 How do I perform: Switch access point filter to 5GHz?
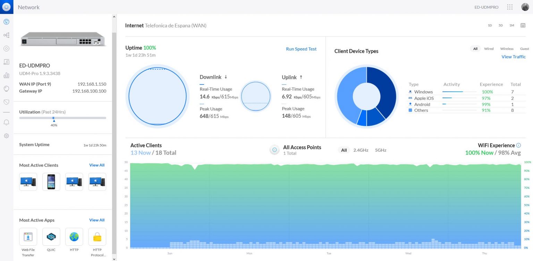(380, 150)
